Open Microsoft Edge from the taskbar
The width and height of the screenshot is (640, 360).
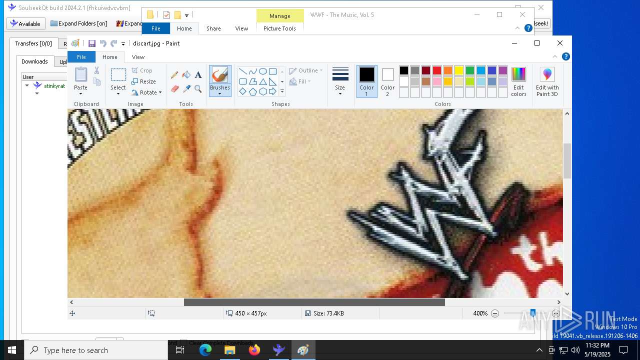point(205,350)
